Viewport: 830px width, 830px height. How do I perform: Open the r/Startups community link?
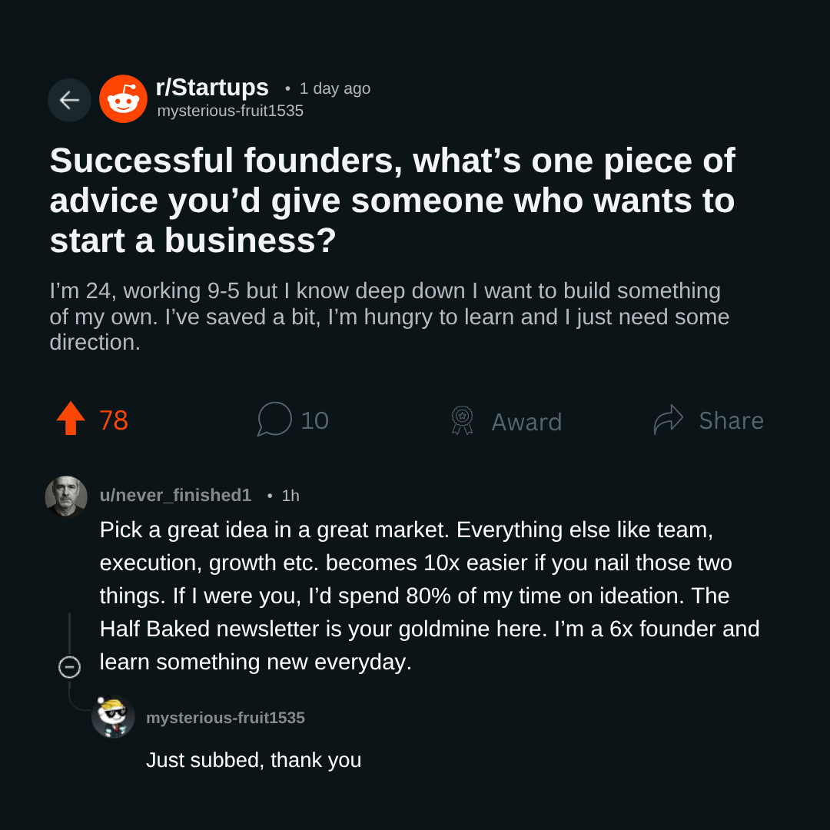click(212, 88)
